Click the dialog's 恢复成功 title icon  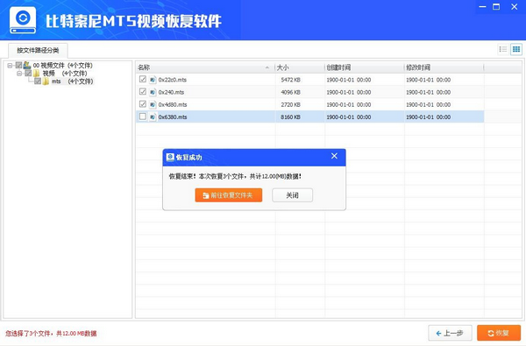[x=170, y=157]
